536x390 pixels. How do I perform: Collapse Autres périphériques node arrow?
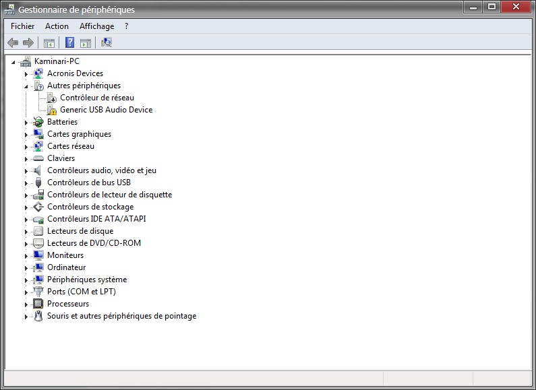(26, 86)
